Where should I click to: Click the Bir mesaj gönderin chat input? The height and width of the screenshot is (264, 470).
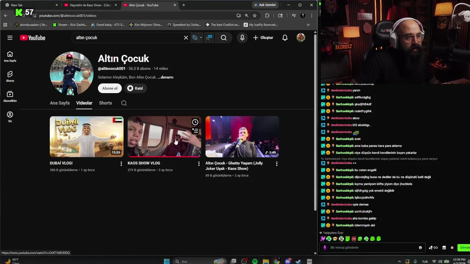click(x=373, y=247)
